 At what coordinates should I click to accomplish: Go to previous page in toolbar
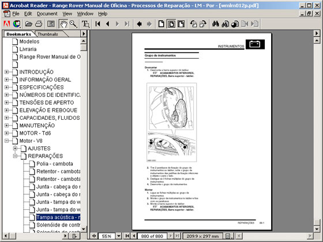(x=107, y=24)
